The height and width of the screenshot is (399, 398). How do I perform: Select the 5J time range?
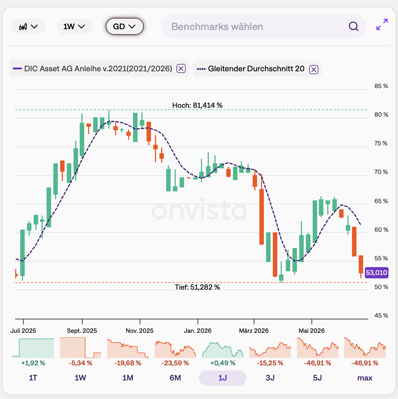317,378
